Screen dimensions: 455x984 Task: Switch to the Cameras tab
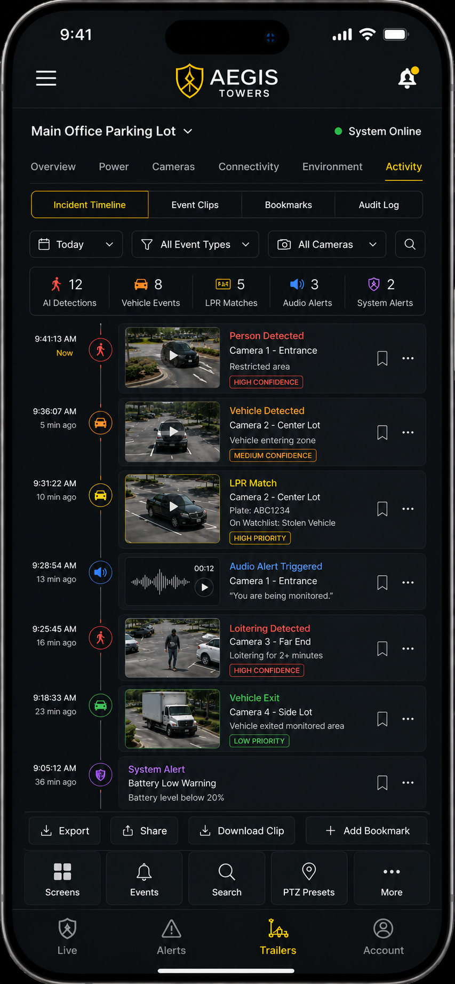173,166
